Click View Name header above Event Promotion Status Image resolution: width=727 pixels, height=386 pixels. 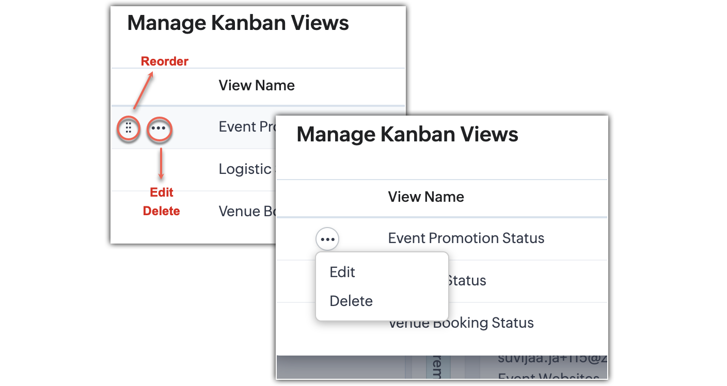[x=426, y=197]
